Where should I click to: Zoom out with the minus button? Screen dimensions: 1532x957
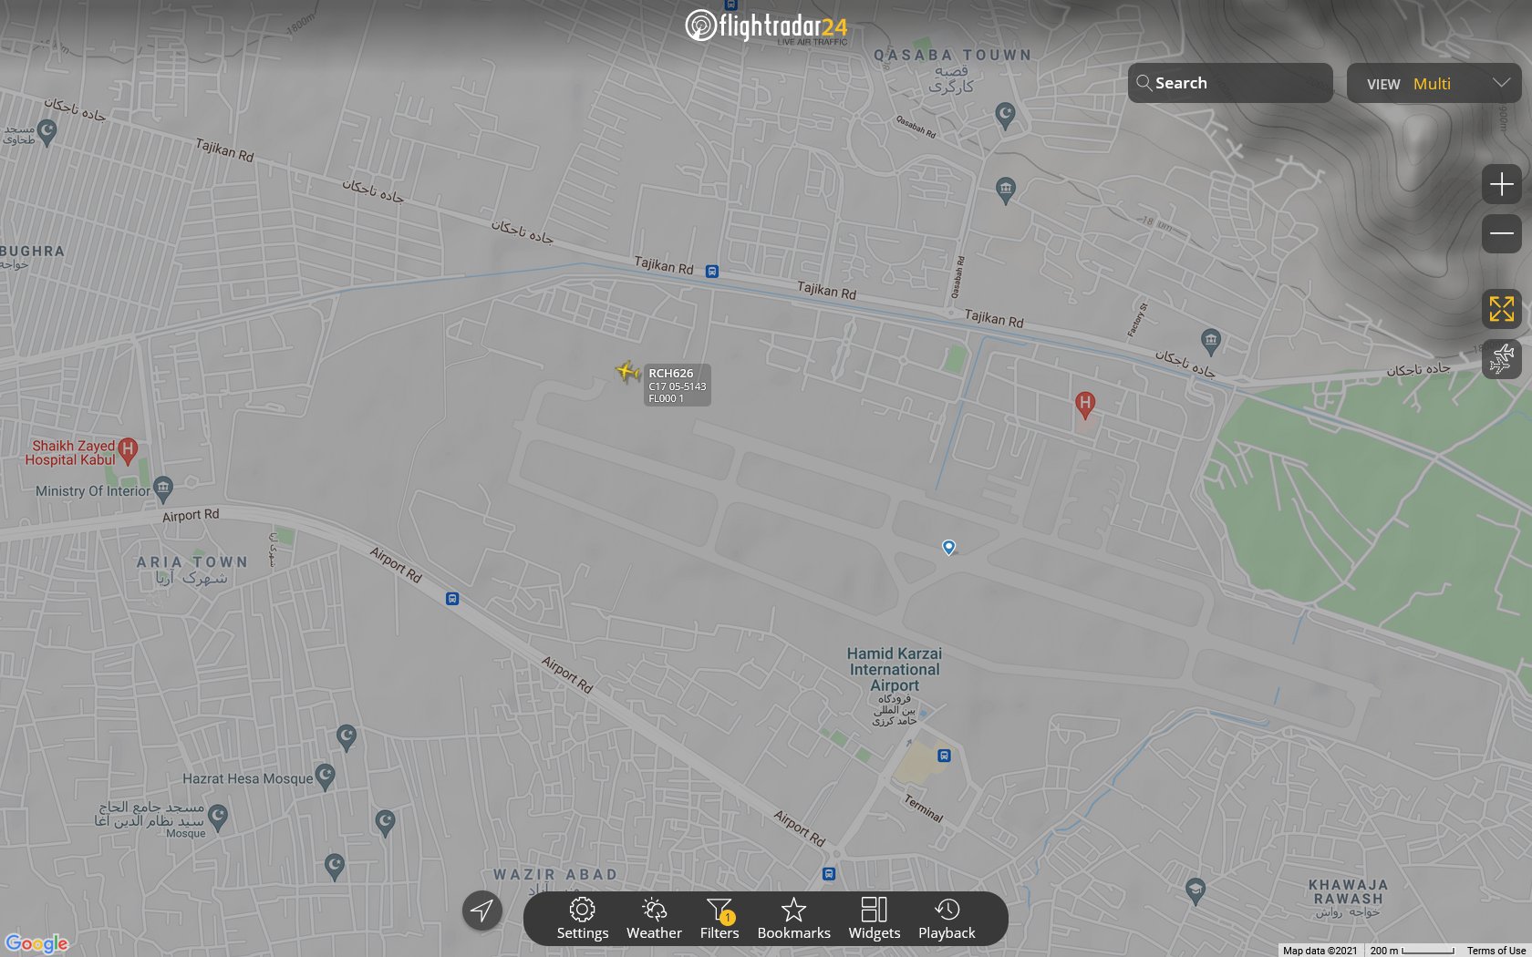[1501, 234]
